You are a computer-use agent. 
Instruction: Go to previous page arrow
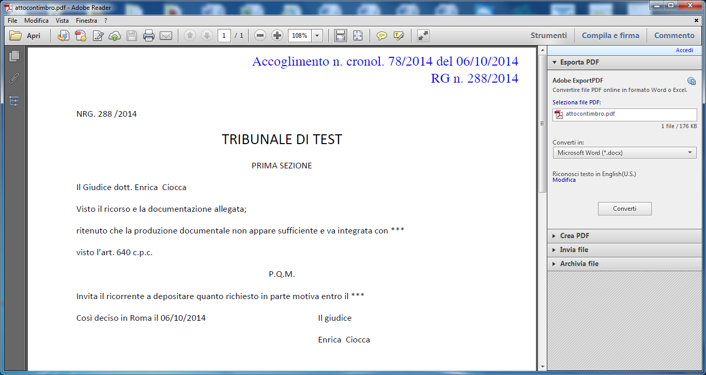coord(190,36)
